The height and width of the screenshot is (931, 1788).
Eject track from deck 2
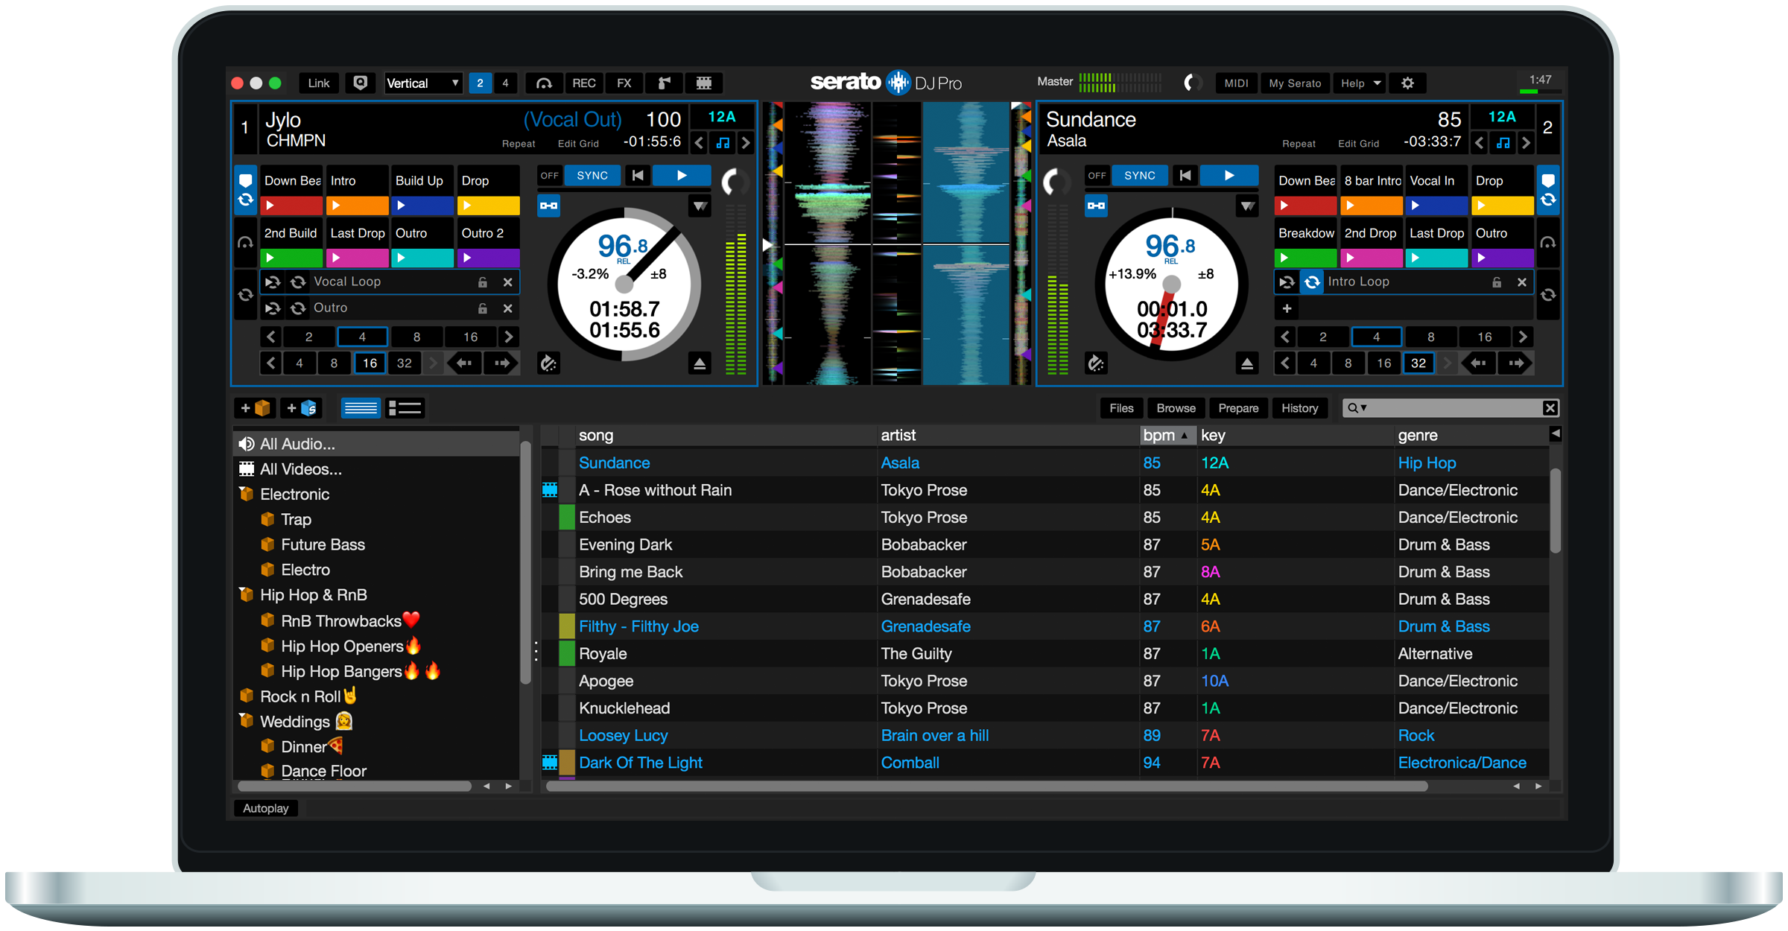1246,363
